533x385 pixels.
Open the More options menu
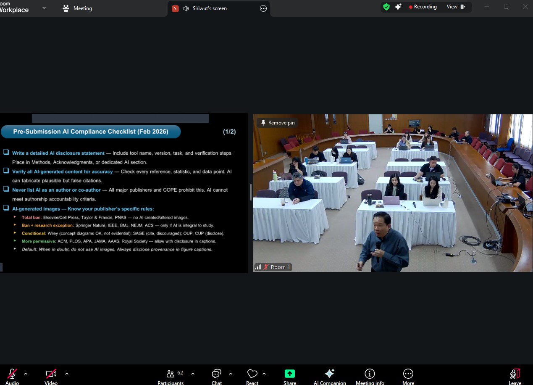[408, 374]
